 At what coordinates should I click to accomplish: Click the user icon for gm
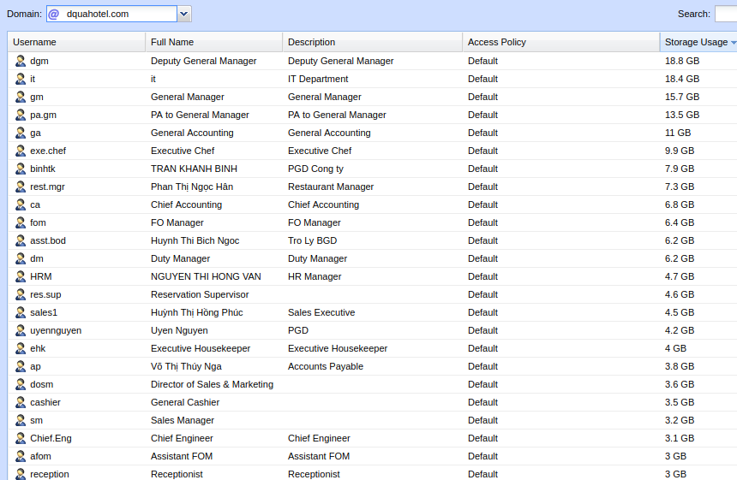point(21,97)
